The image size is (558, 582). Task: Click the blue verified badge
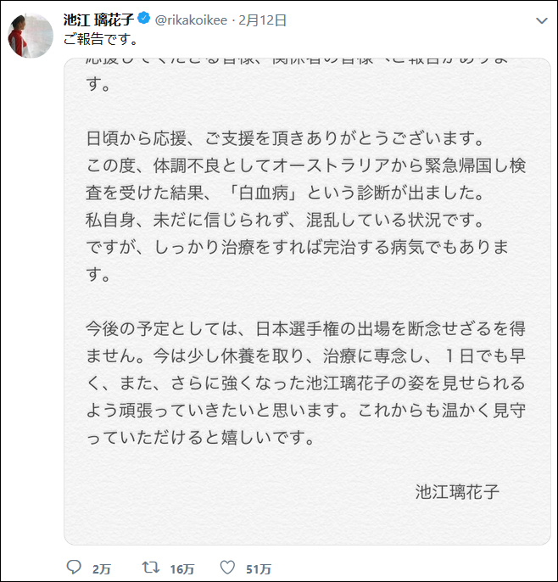(x=145, y=20)
